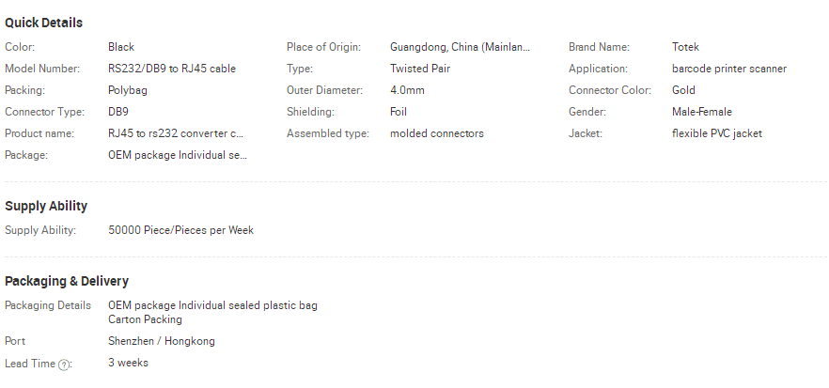Click the truncated Place of Origin value
Viewport: 829px width, 388px height.
(x=460, y=47)
